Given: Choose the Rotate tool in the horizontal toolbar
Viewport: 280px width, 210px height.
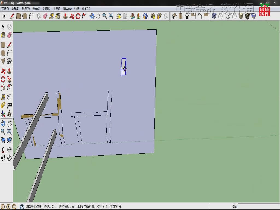Looking at the screenshot, I should (x=78, y=16).
